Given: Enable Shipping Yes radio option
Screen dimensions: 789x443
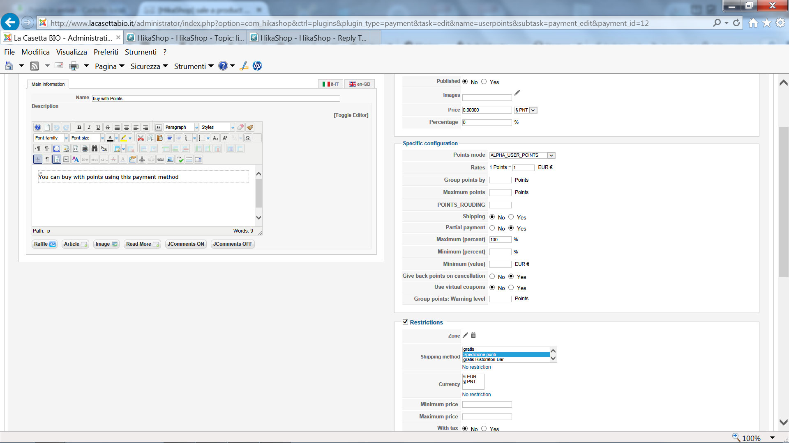Looking at the screenshot, I should (x=511, y=217).
